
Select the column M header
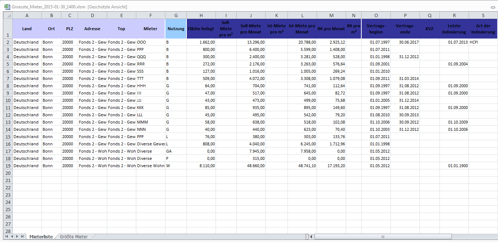[x=332, y=15]
